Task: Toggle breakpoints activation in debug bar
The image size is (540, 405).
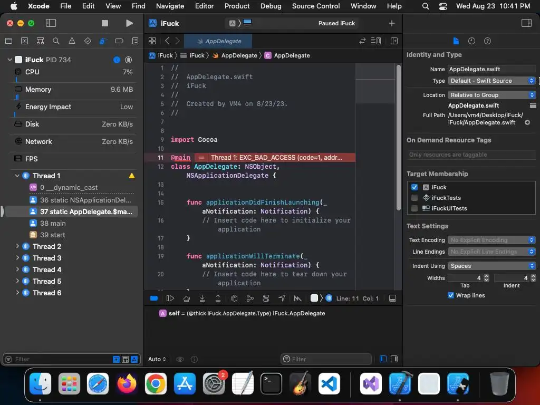Action: (x=154, y=298)
